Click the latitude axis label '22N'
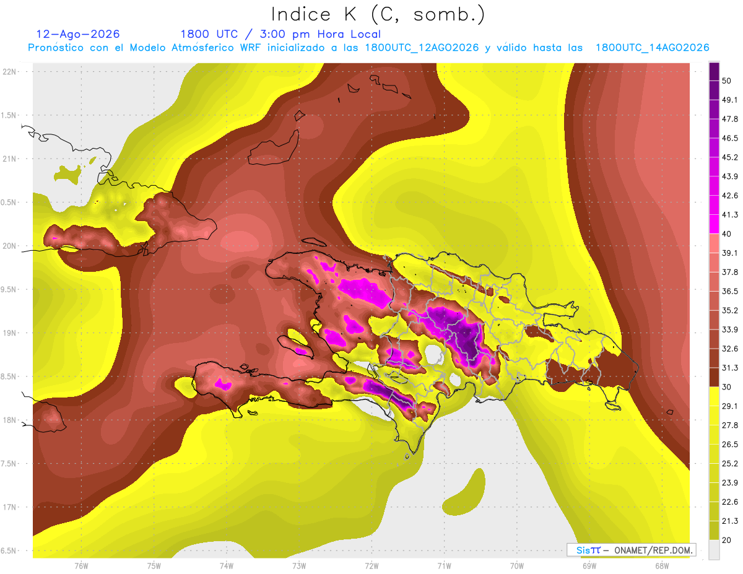Screen dimensions: 743x574 [x=11, y=71]
